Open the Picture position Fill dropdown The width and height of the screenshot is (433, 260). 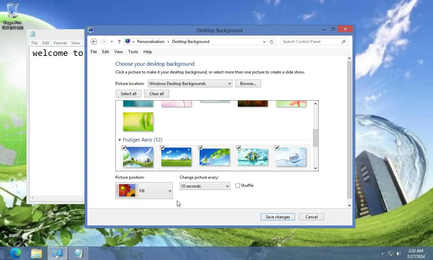tap(144, 191)
